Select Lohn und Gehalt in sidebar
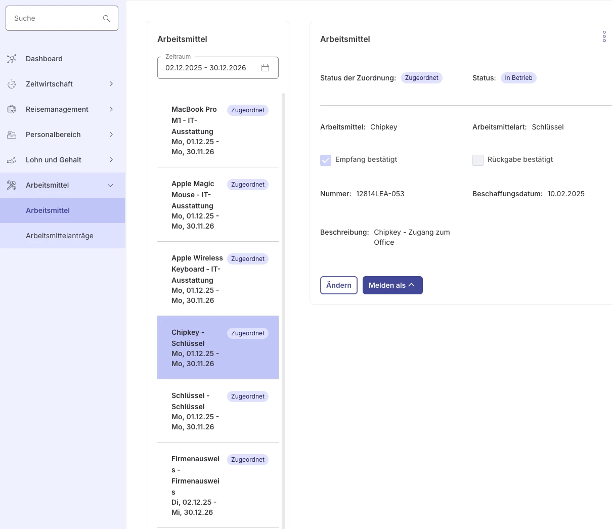The height and width of the screenshot is (529, 612). [x=63, y=160]
